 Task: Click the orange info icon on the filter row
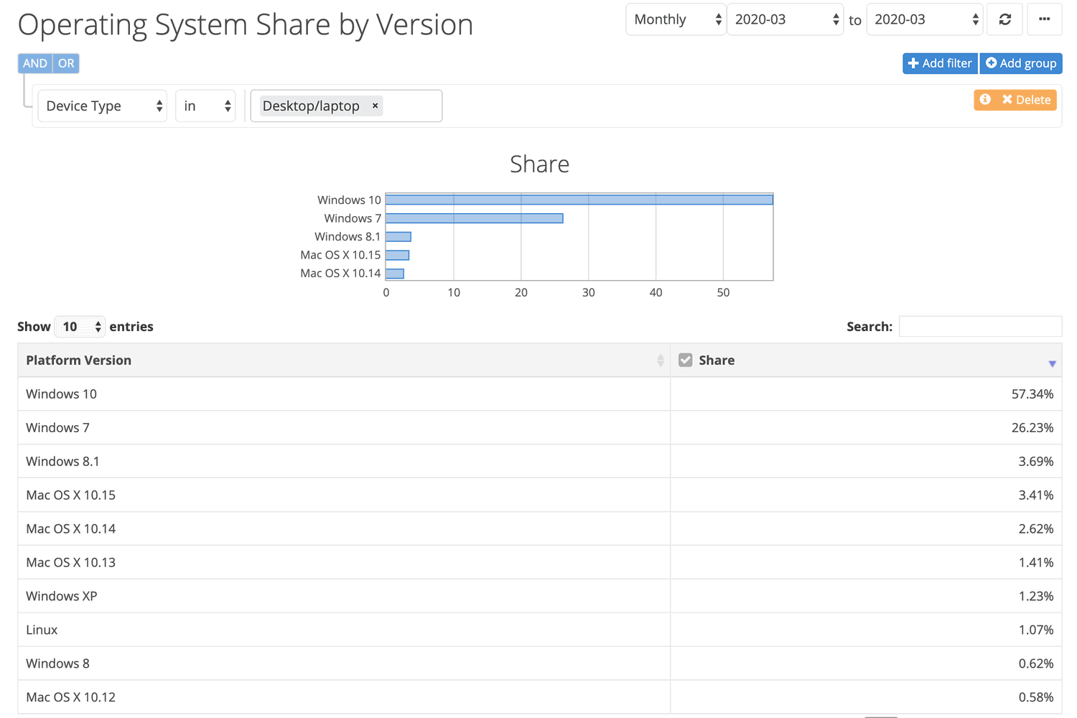coord(985,100)
